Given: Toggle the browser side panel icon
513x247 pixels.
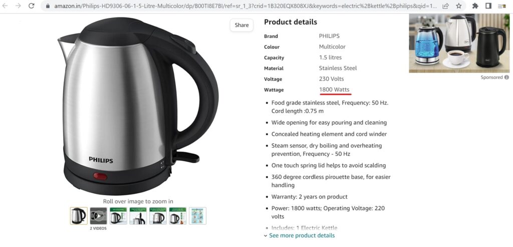Looking at the screenshot, I should [x=488, y=6].
